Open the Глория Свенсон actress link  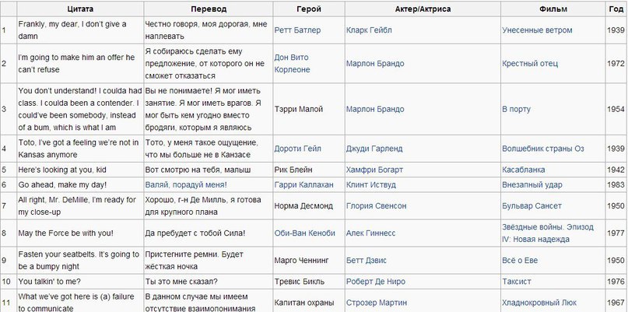click(376, 205)
